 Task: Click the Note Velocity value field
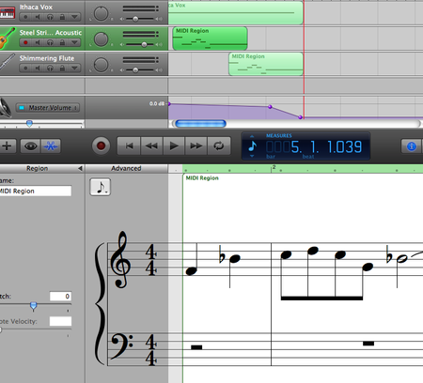click(60, 321)
